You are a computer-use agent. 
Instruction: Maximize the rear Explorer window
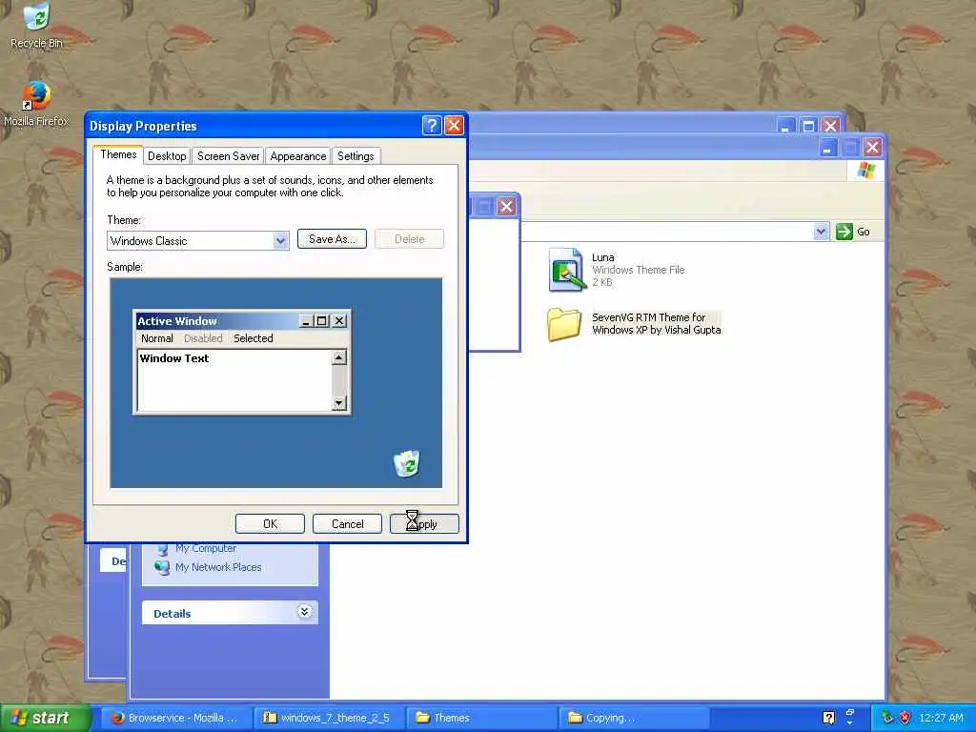[x=808, y=127]
